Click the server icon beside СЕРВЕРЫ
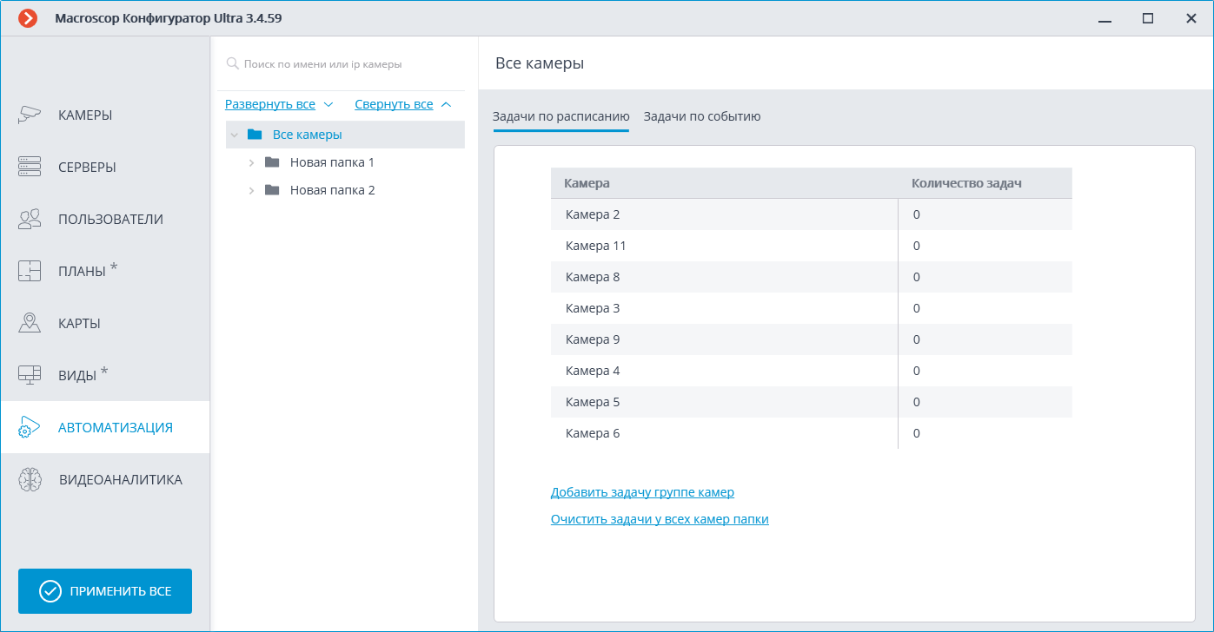Image resolution: width=1214 pixels, height=632 pixels. [x=30, y=167]
